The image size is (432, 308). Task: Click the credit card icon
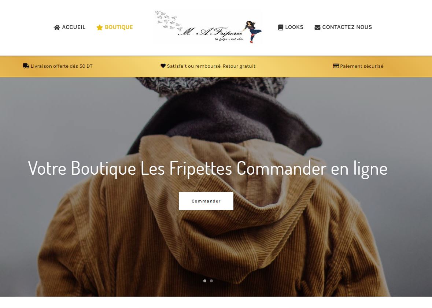pos(336,66)
